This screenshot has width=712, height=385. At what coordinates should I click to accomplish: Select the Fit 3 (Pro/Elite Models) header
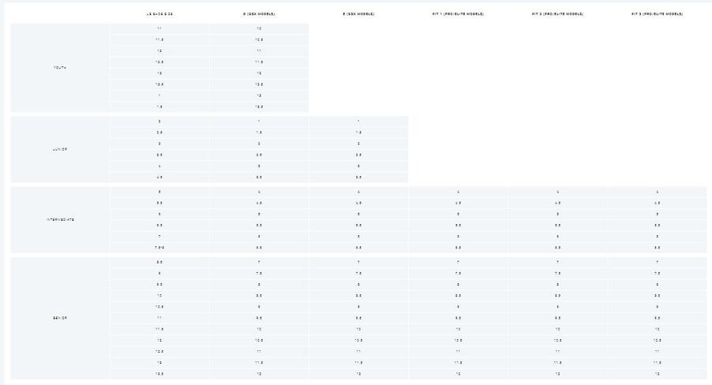pos(657,14)
